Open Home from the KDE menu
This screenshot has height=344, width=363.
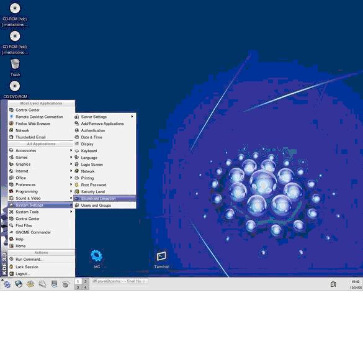(41, 246)
